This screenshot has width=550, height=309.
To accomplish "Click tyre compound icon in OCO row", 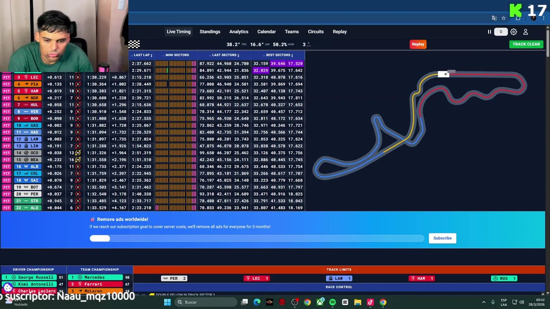I will point(78,153).
